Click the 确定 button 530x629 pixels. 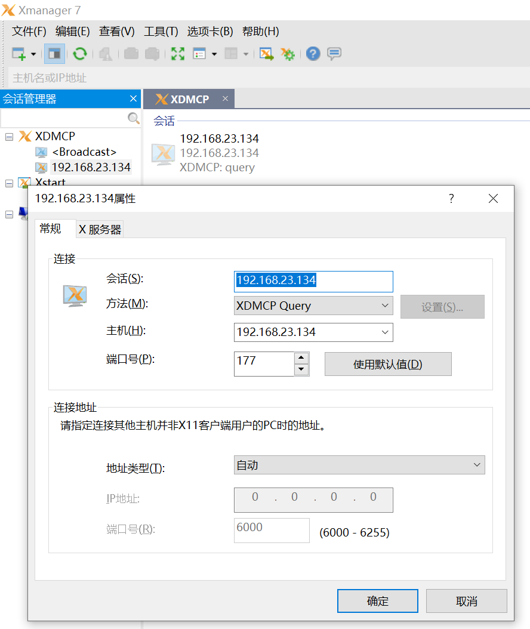(378, 601)
